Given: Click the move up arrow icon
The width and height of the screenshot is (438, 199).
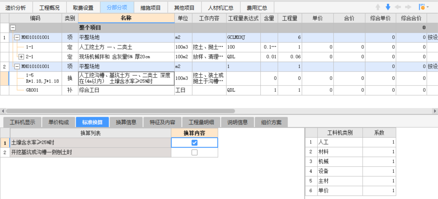Looking at the screenshot, I should 378,7.
